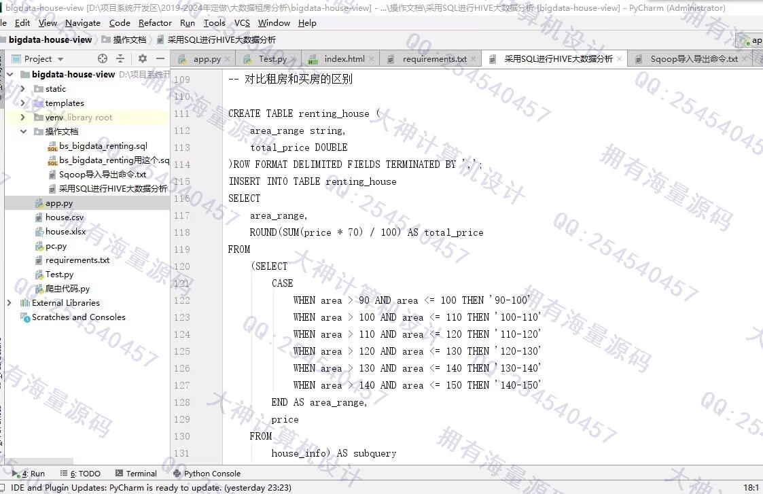
Task: Select 采用SQL进行HIVE大数据分析 in project tree
Action: [x=108, y=188]
